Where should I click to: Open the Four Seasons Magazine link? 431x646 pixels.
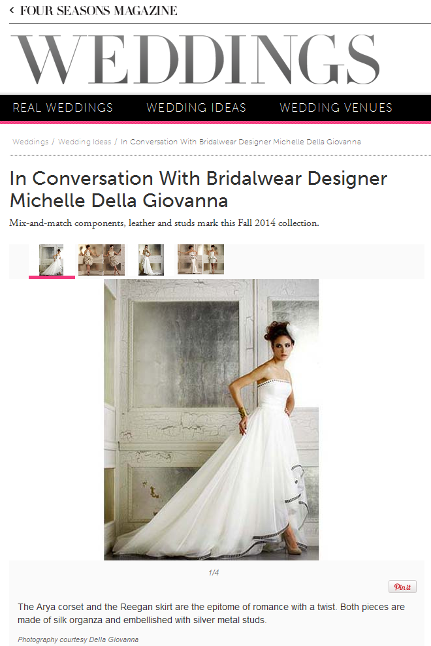pos(99,10)
